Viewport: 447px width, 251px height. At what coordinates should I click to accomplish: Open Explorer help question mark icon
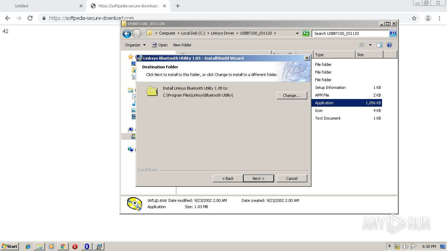[x=389, y=45]
